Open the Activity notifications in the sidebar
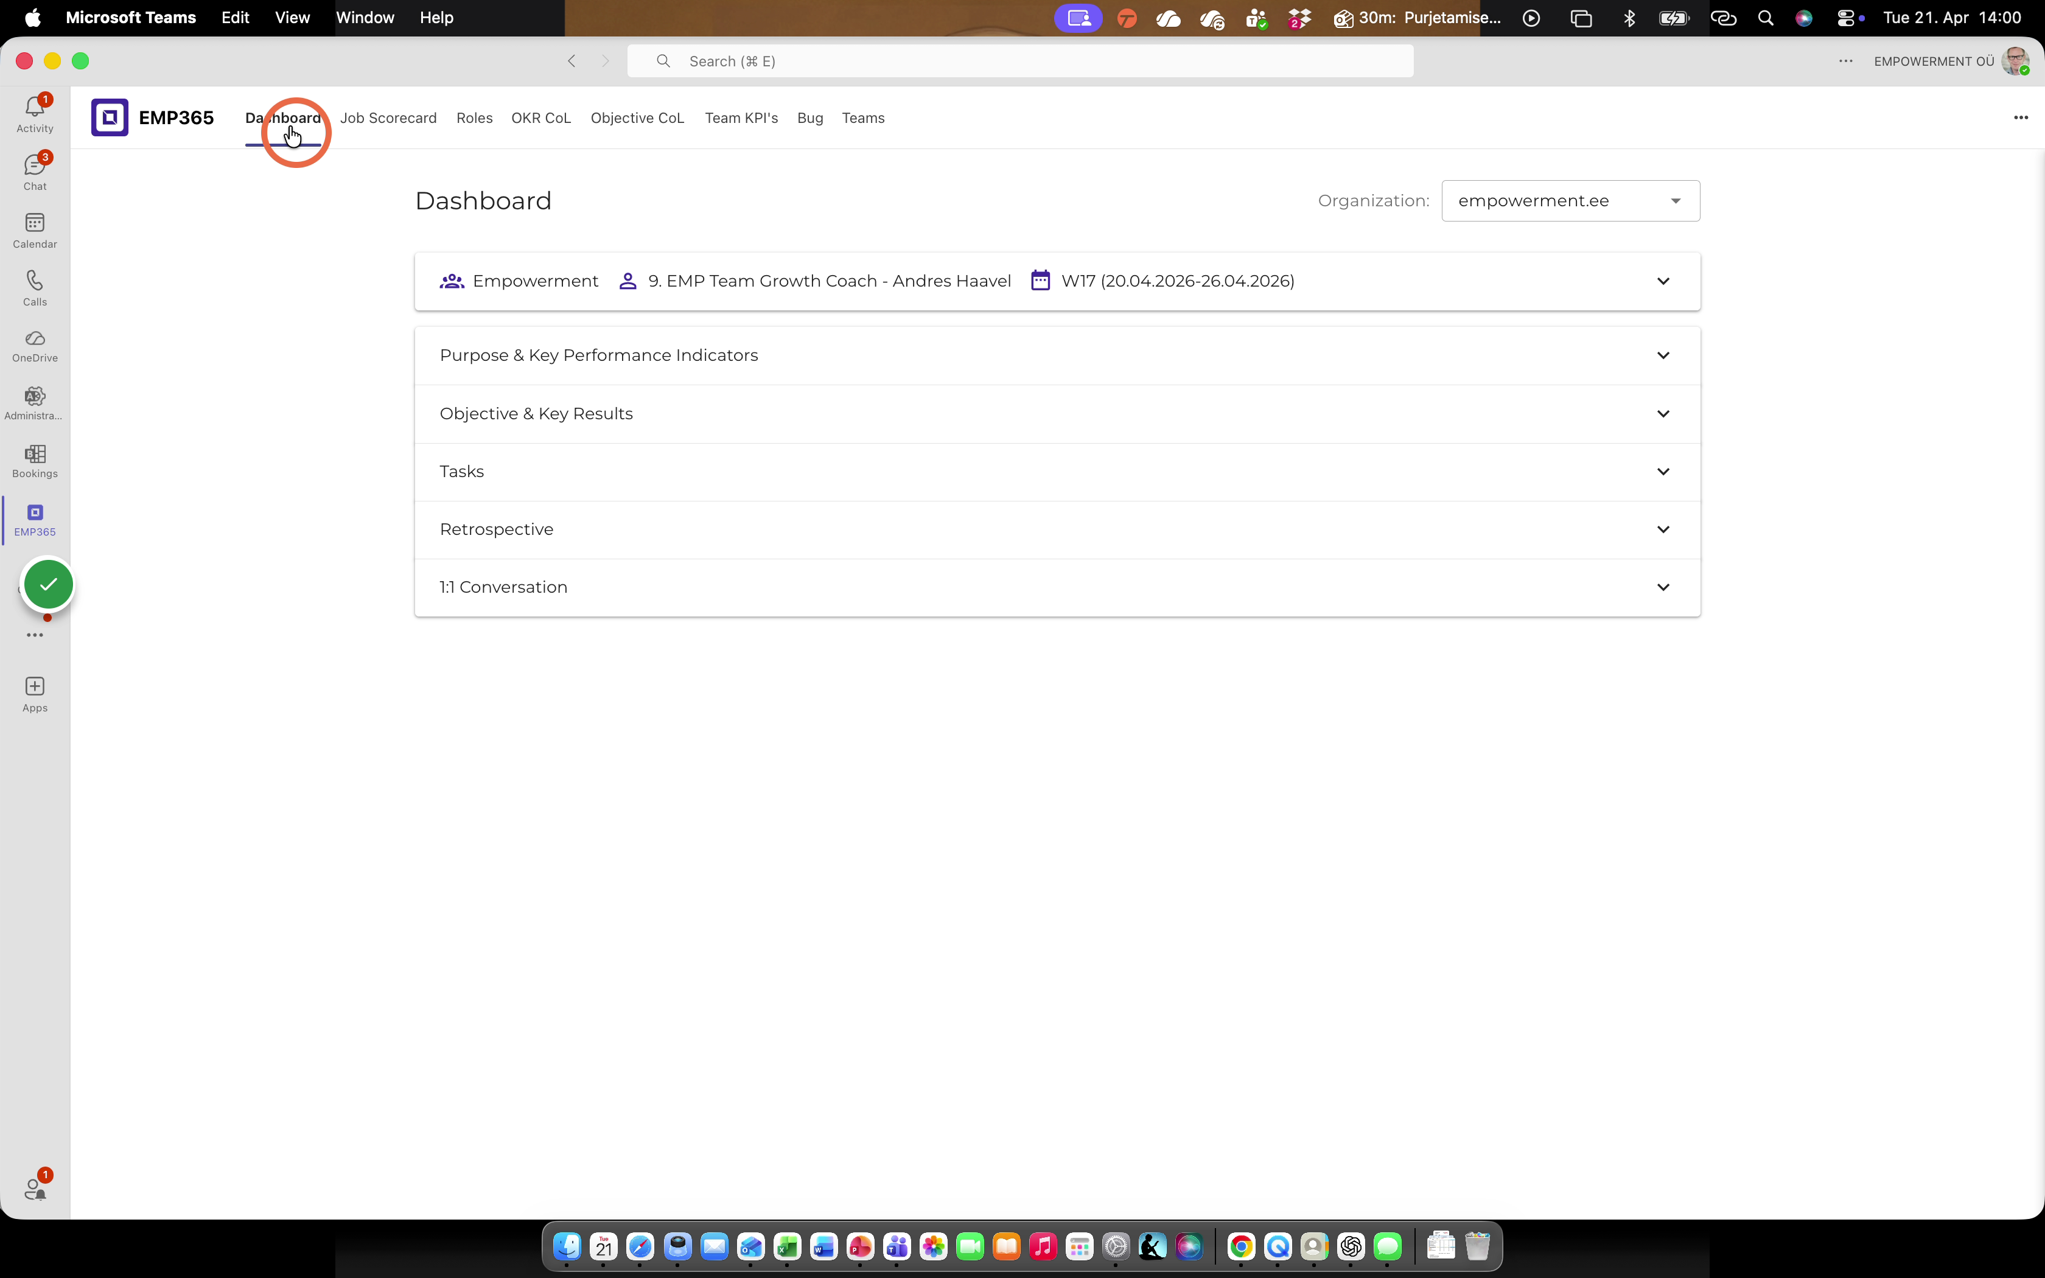Image resolution: width=2045 pixels, height=1278 pixels. pos(35,114)
